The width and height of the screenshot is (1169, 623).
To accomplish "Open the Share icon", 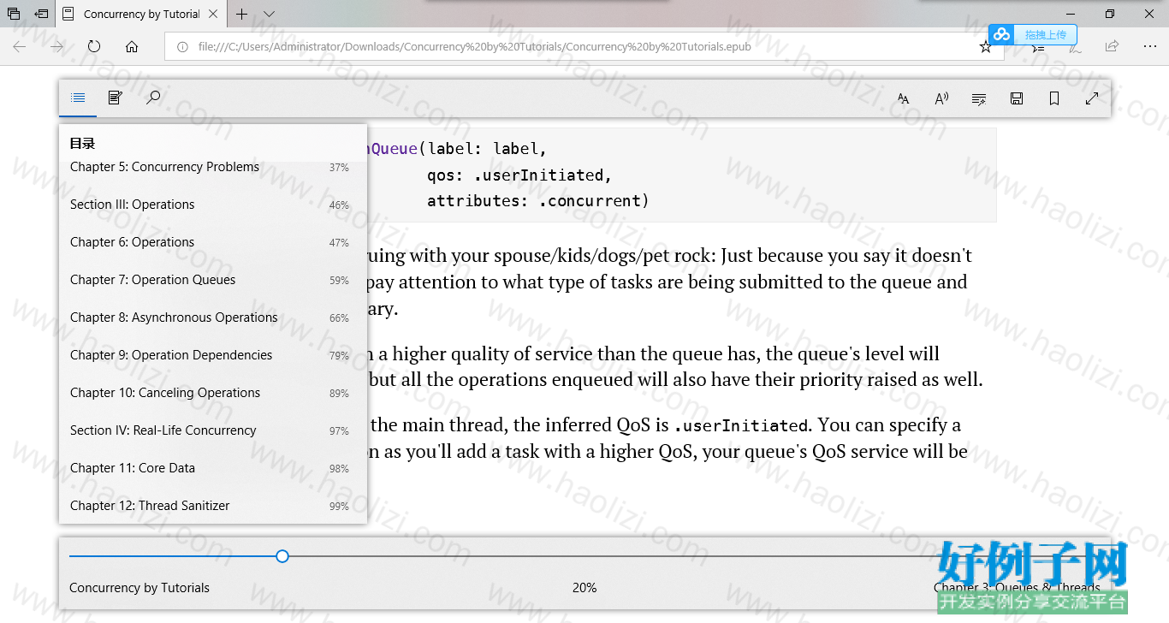I will [1112, 46].
